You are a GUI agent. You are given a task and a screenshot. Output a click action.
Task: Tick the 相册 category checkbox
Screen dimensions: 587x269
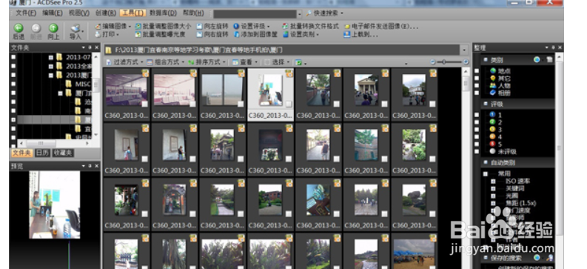[x=477, y=93]
